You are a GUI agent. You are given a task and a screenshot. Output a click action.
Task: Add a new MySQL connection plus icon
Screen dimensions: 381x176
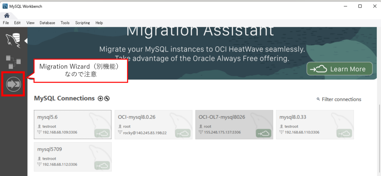(100, 99)
